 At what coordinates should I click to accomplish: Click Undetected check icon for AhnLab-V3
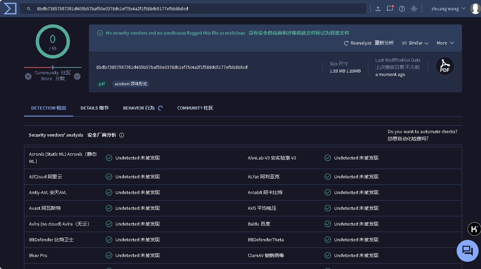point(328,158)
